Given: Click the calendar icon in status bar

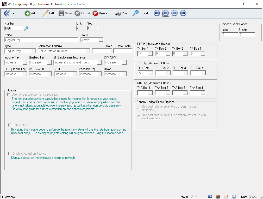Looking at the screenshot, I should pyautogui.click(x=218, y=197).
